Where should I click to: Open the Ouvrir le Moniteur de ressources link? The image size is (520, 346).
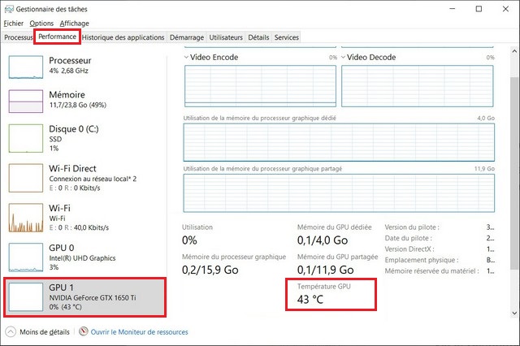pyautogui.click(x=139, y=332)
